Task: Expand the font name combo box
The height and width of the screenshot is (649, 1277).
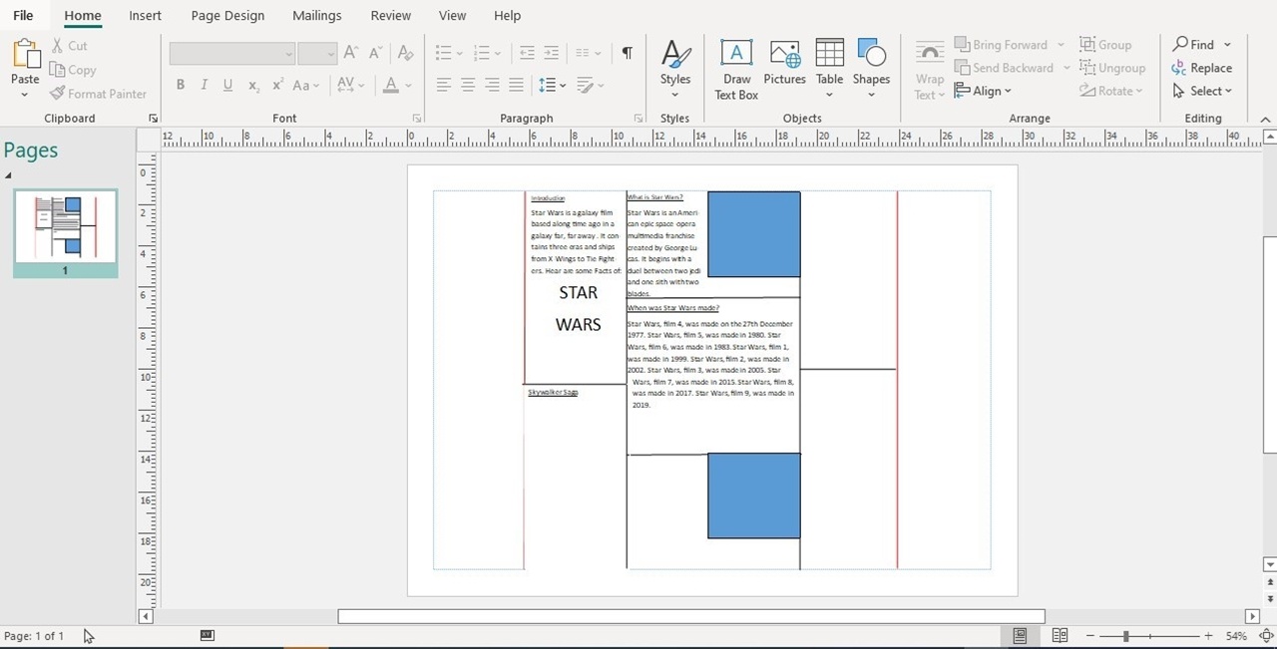Action: click(289, 54)
